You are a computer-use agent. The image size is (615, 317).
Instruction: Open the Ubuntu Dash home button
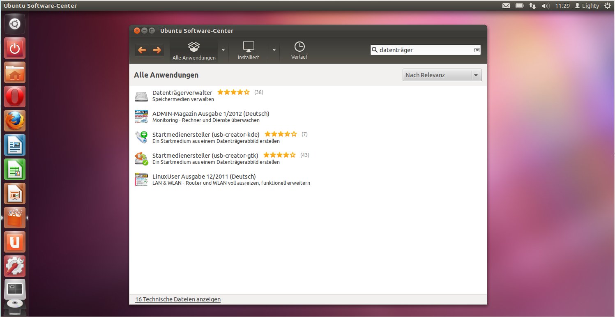coord(15,24)
